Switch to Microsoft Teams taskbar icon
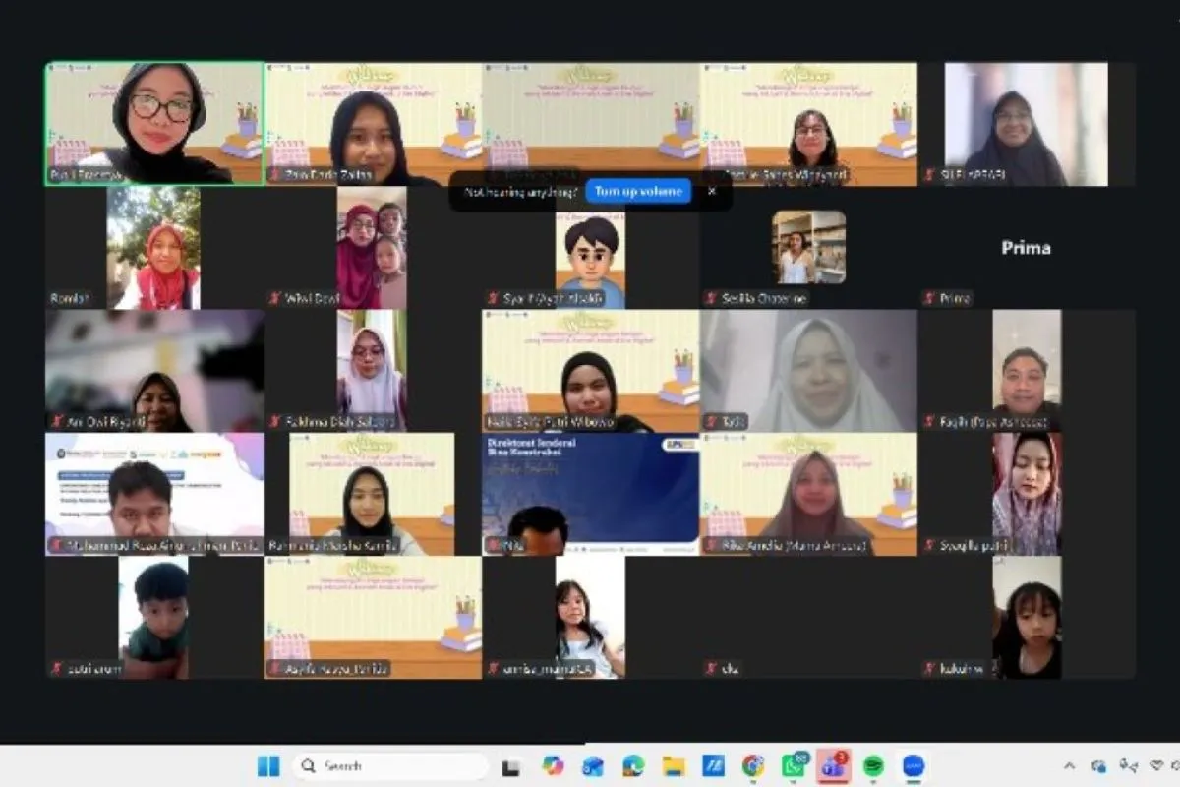Screen dimensions: 1180x787 point(833,766)
